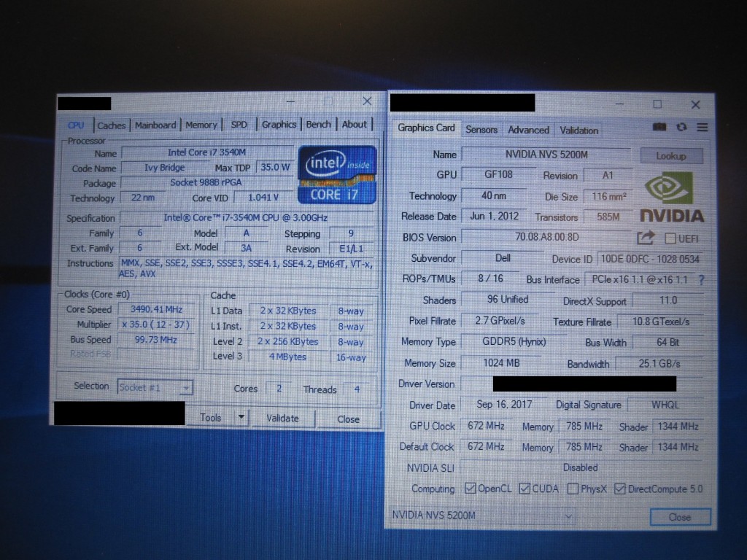Click the Shaders value "96 Unified"

[508, 299]
